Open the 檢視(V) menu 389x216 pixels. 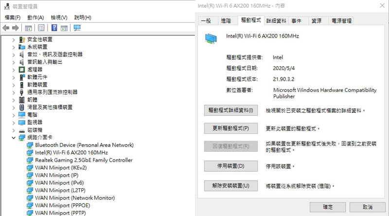tap(59, 18)
